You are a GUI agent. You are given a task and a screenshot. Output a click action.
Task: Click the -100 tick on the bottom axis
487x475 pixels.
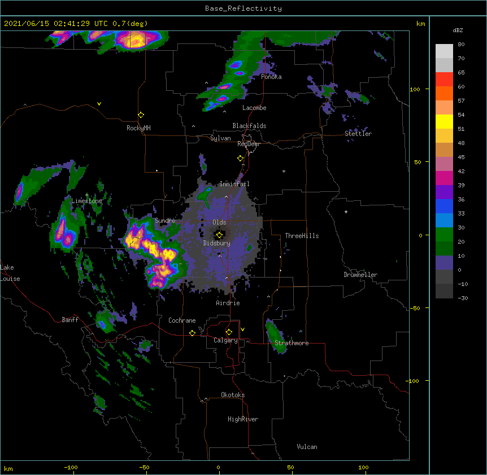point(71,467)
